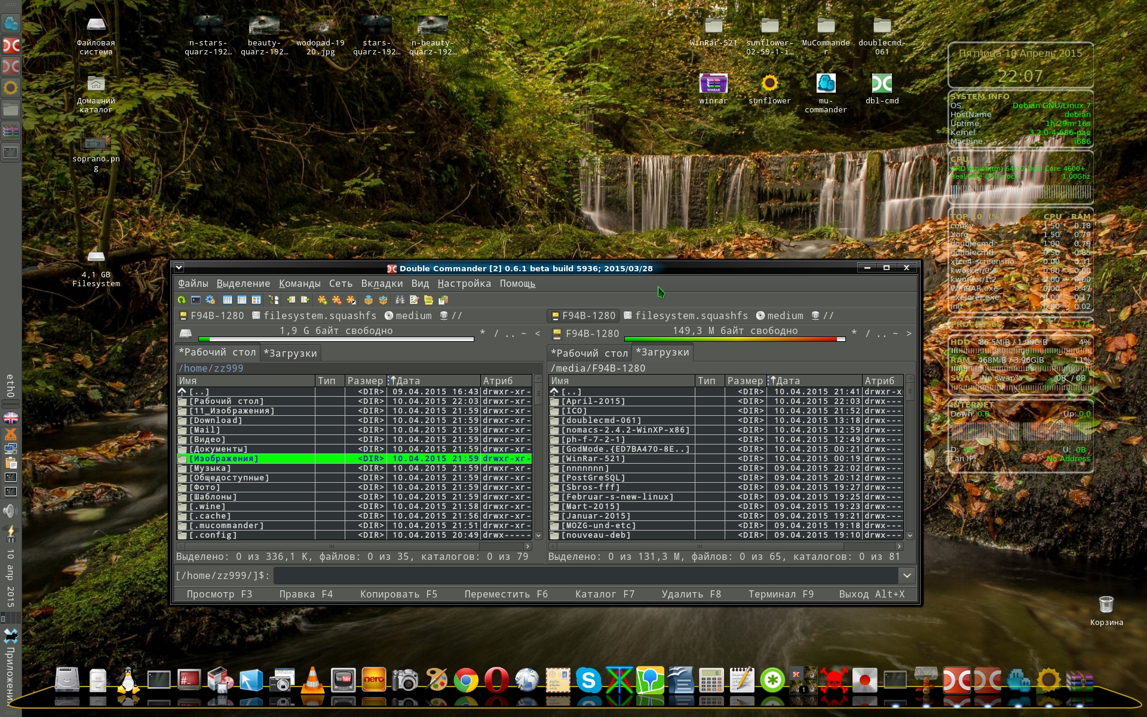This screenshot has height=717, width=1147.
Task: Open options gear icon in toolbar
Action: click(210, 300)
